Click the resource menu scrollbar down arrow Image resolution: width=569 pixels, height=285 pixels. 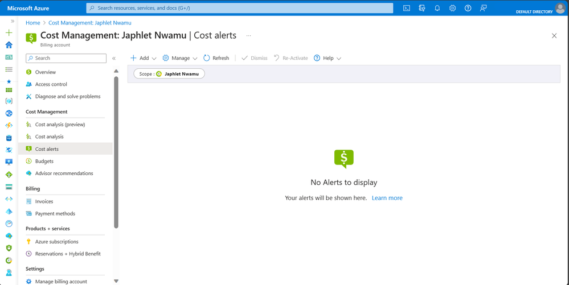pyautogui.click(x=116, y=281)
